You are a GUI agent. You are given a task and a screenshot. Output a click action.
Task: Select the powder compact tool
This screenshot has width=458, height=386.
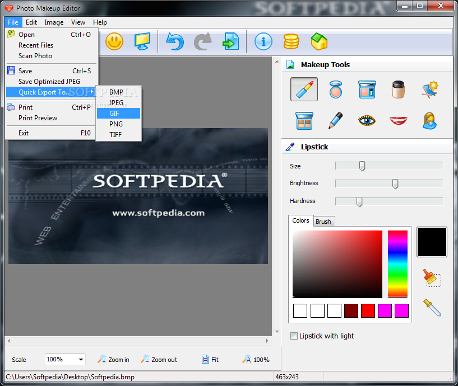tap(336, 89)
